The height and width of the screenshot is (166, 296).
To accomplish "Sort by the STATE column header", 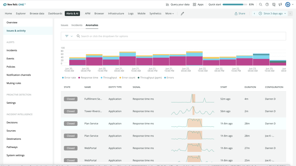I will (x=67, y=87).
